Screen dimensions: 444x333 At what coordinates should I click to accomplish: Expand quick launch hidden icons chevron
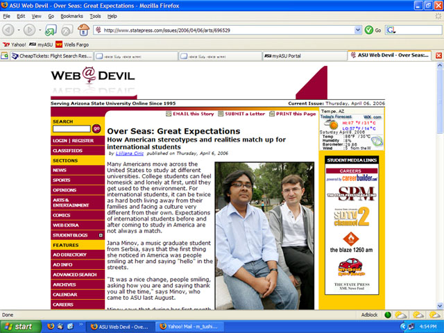pyautogui.click(x=80, y=325)
